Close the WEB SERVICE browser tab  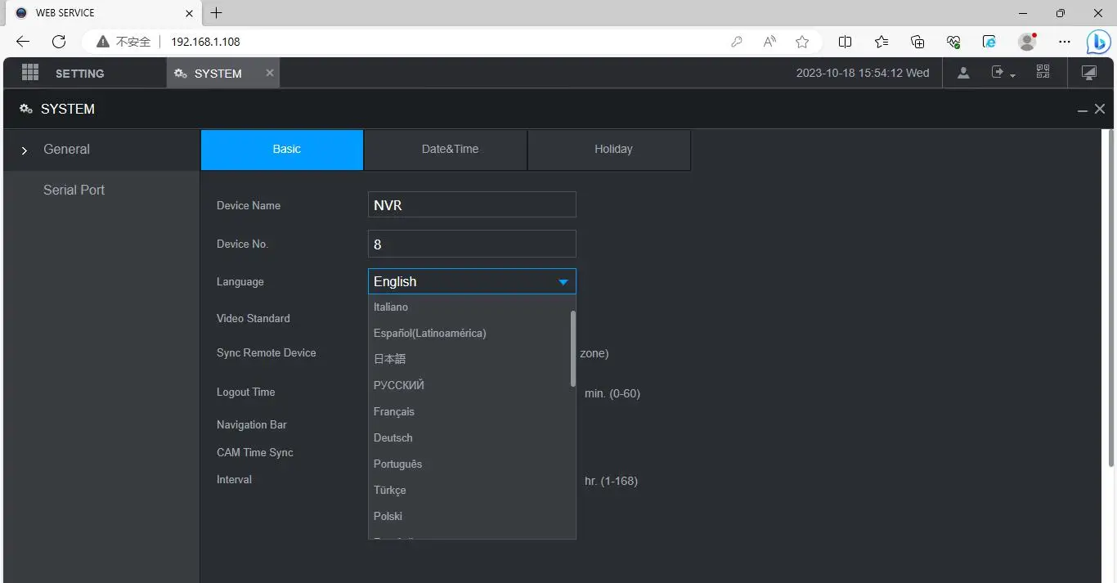(190, 13)
